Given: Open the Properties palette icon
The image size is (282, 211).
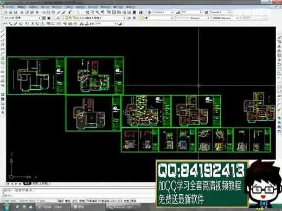Looking at the screenshot, I should (109, 12).
